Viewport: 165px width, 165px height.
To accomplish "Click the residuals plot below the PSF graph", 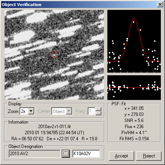I will coord(134,87).
